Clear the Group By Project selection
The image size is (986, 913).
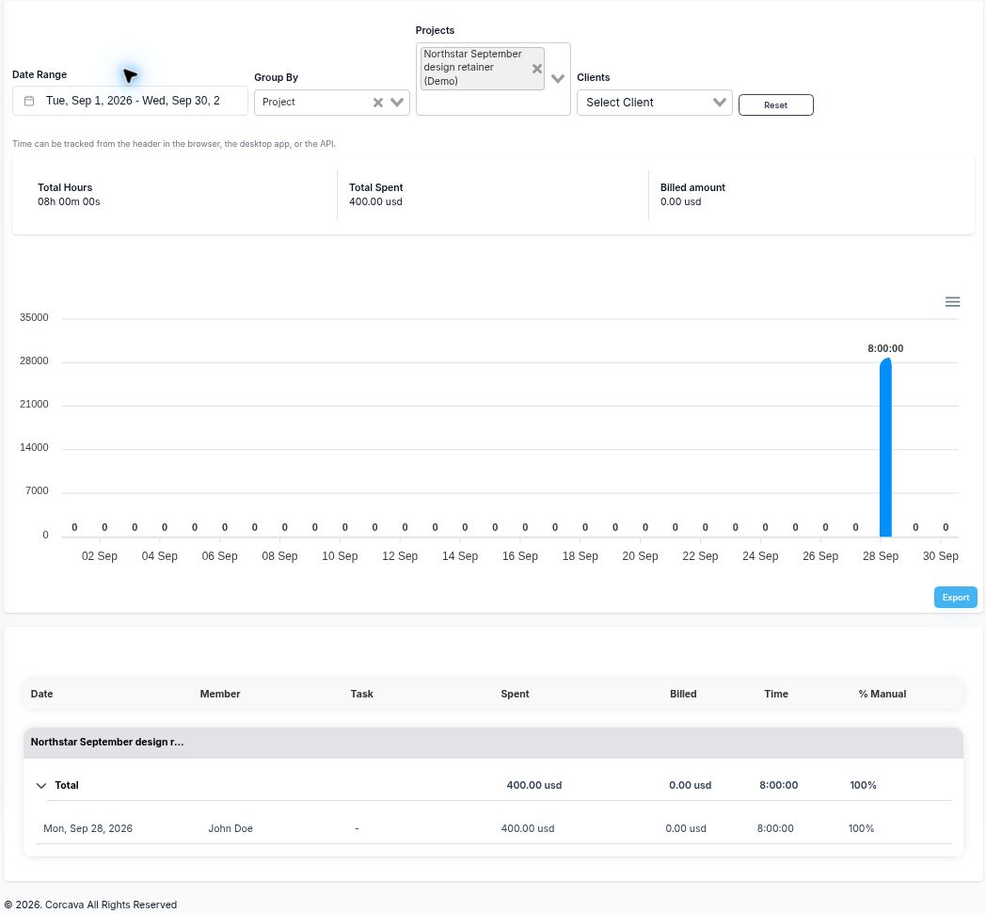tap(378, 103)
